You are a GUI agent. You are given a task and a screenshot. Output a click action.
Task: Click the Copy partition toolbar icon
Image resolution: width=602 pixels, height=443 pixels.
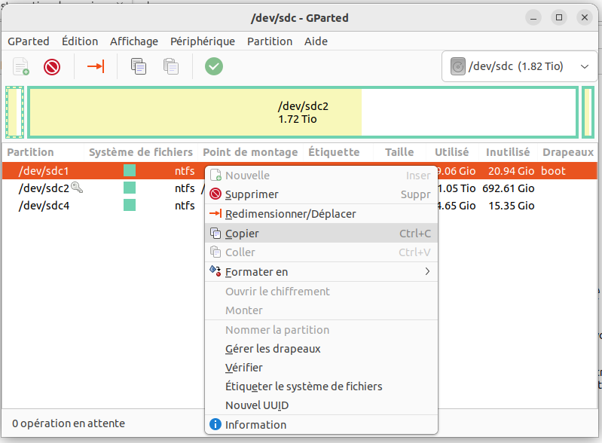click(x=138, y=66)
